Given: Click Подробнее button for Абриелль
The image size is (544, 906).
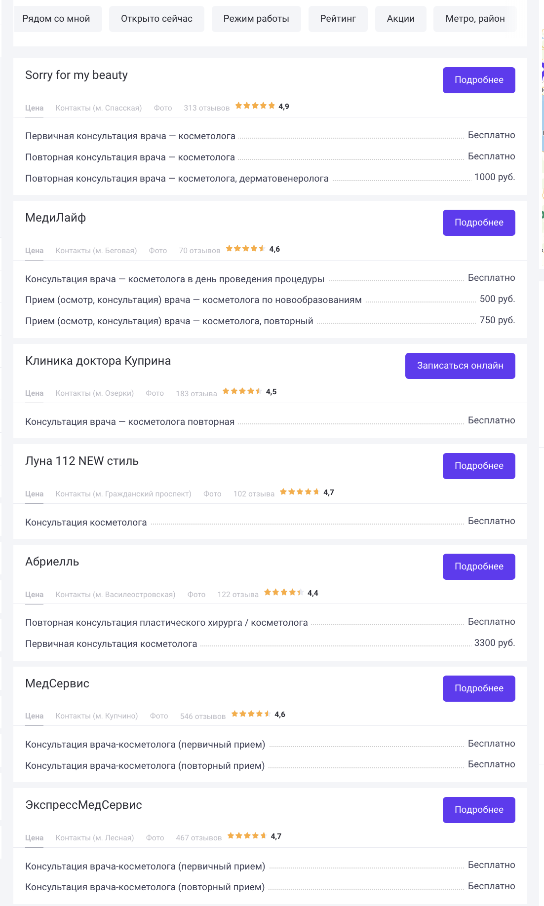Looking at the screenshot, I should pyautogui.click(x=479, y=566).
